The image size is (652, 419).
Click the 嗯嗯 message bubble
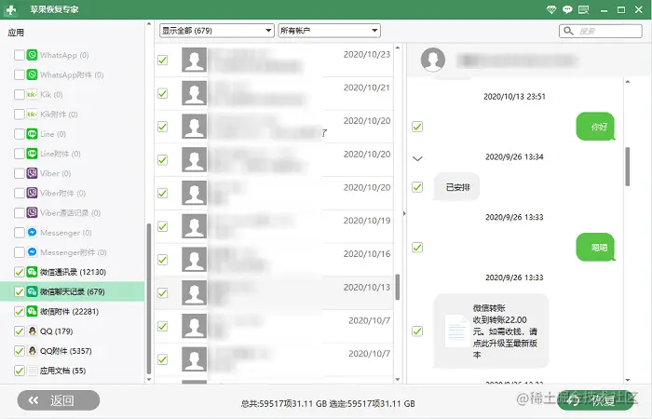click(595, 248)
